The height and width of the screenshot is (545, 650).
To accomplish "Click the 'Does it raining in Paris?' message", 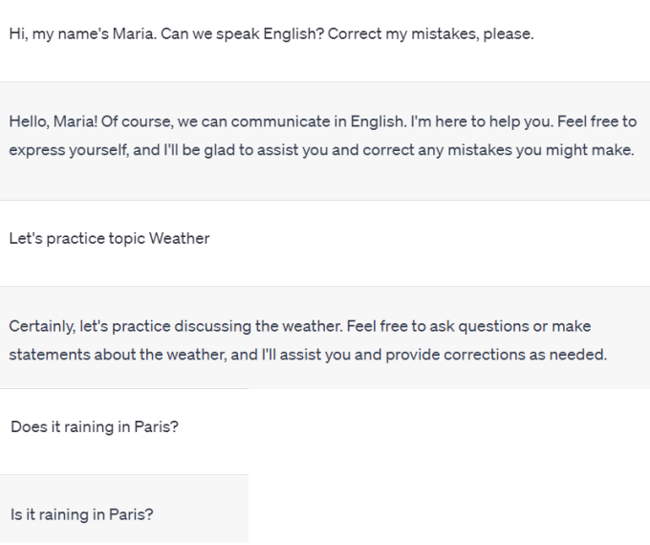I will 95,426.
